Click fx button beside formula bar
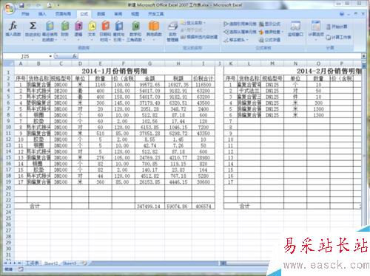This screenshot has width=370, height=276. 75,56
